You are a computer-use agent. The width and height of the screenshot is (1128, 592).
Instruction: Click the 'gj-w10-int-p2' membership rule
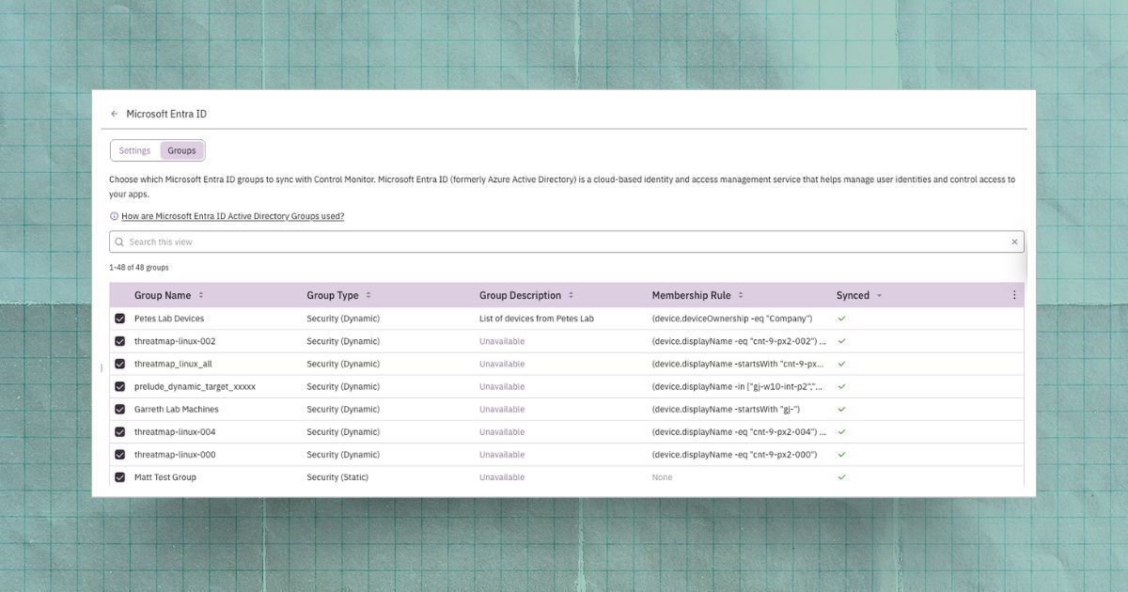pyautogui.click(x=739, y=386)
